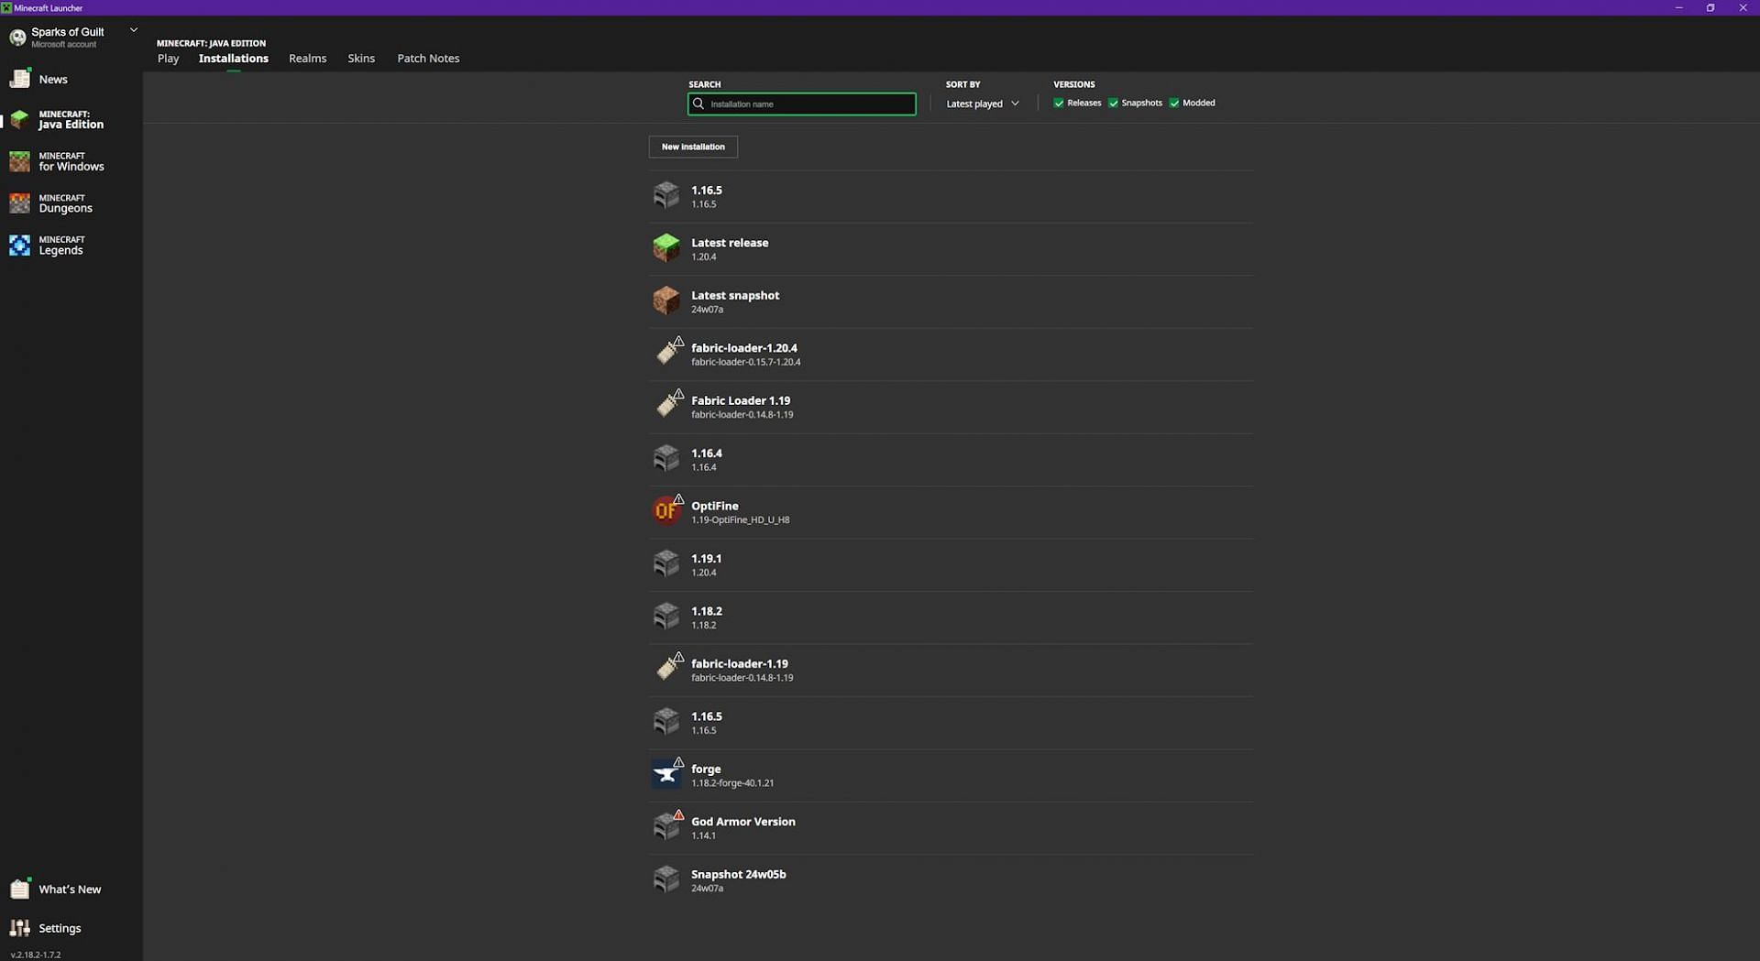
Task: Select the Latest release installation name
Action: [x=730, y=243]
